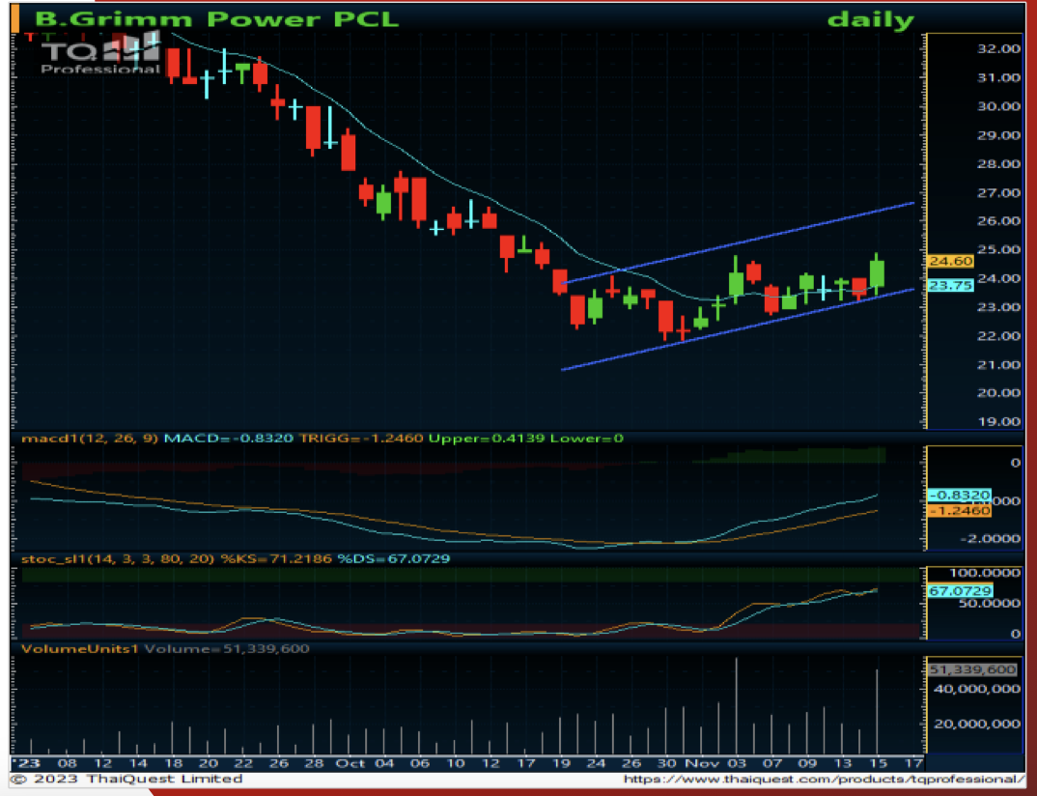Click the 19.00 price axis label
This screenshot has height=796, width=1037.
(998, 421)
